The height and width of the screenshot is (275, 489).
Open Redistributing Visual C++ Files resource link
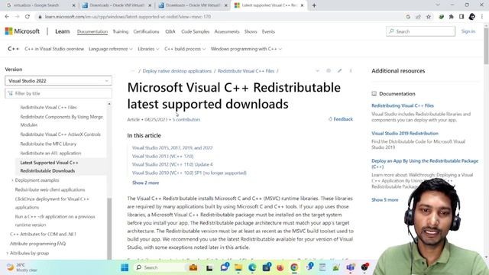(x=403, y=105)
